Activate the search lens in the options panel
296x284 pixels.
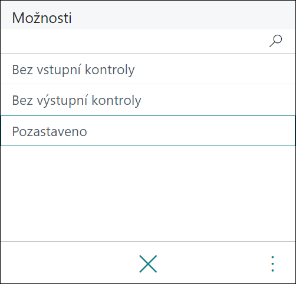275,41
